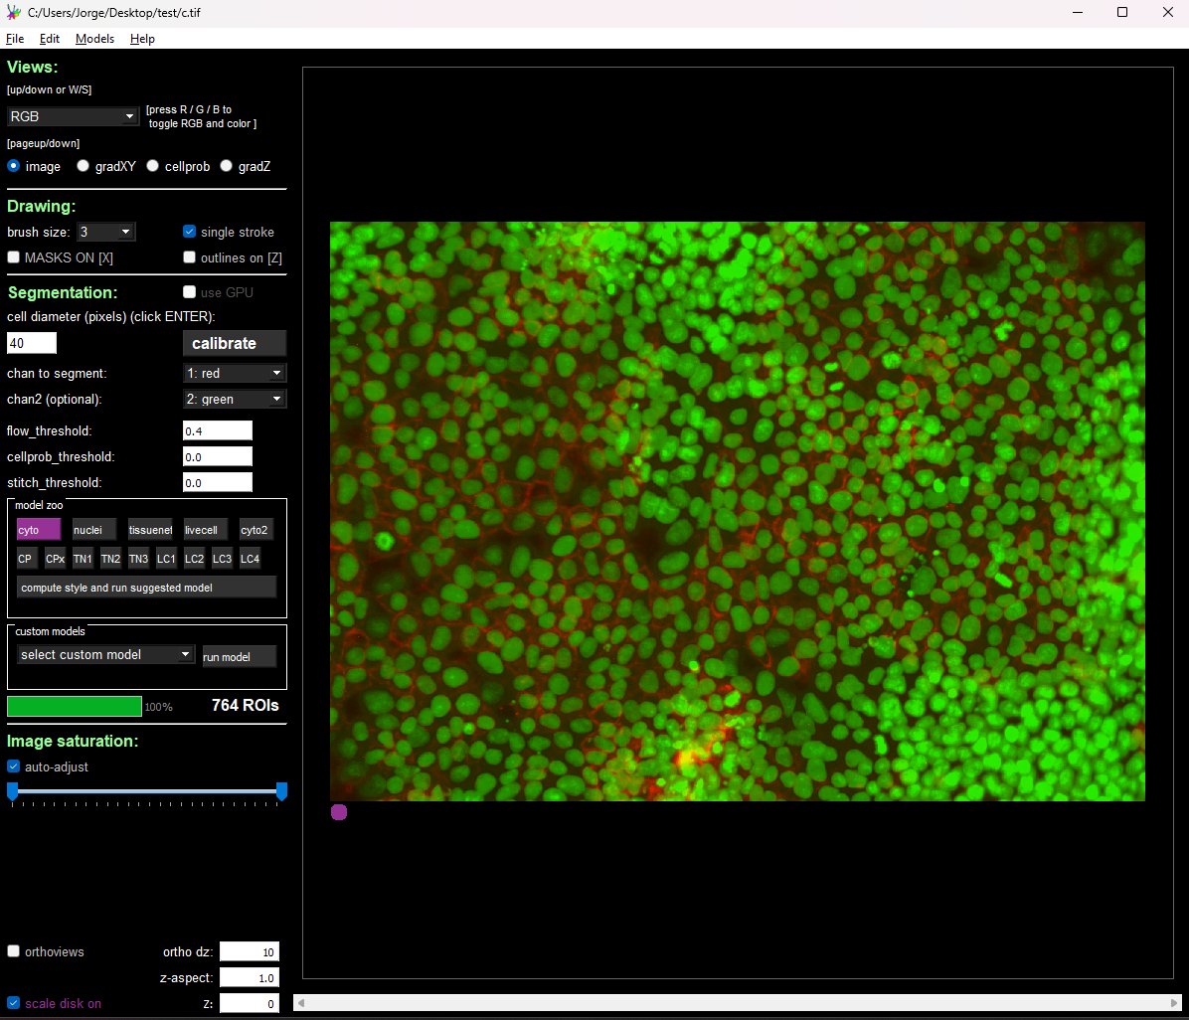Click the calibrate button
The image size is (1189, 1020).
234,343
